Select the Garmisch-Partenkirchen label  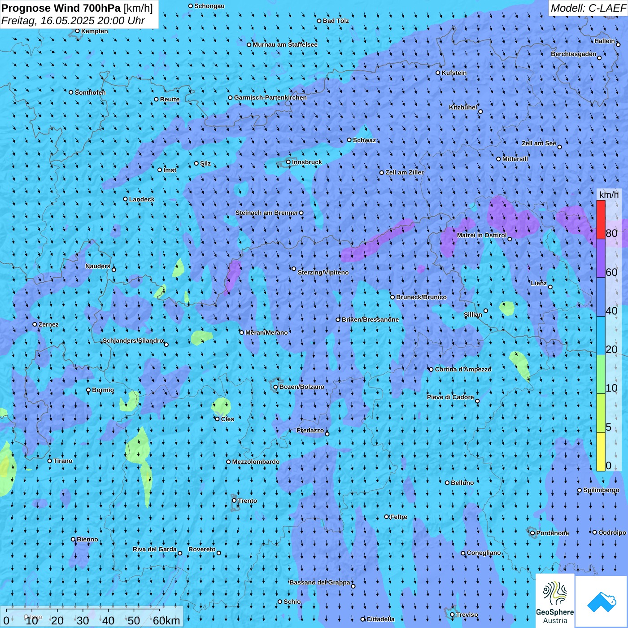pos(270,97)
